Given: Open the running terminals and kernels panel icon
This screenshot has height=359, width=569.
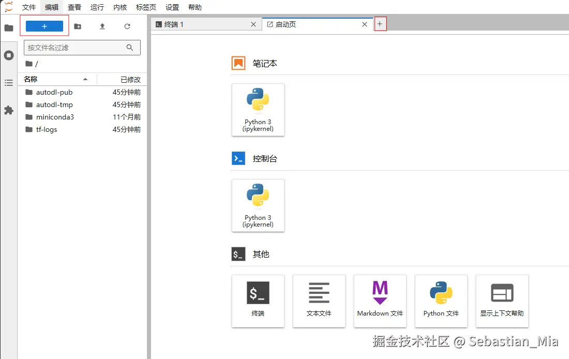Looking at the screenshot, I should click(8, 55).
